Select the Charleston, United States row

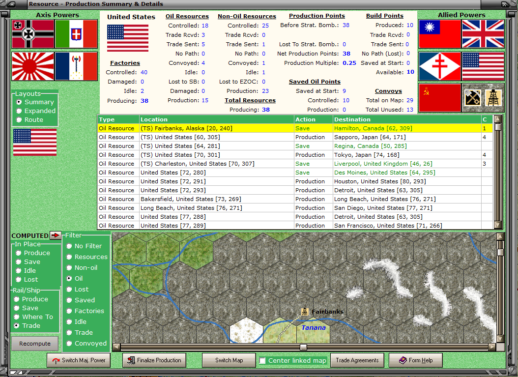(x=295, y=164)
